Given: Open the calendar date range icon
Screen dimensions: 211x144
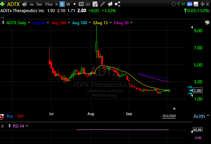Looking at the screenshot, I should (95, 4).
